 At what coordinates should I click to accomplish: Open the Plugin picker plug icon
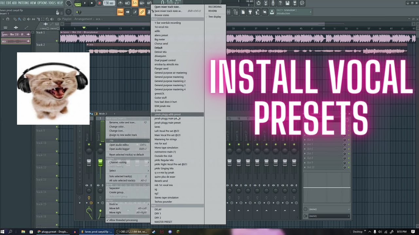pyautogui.click(x=250, y=12)
